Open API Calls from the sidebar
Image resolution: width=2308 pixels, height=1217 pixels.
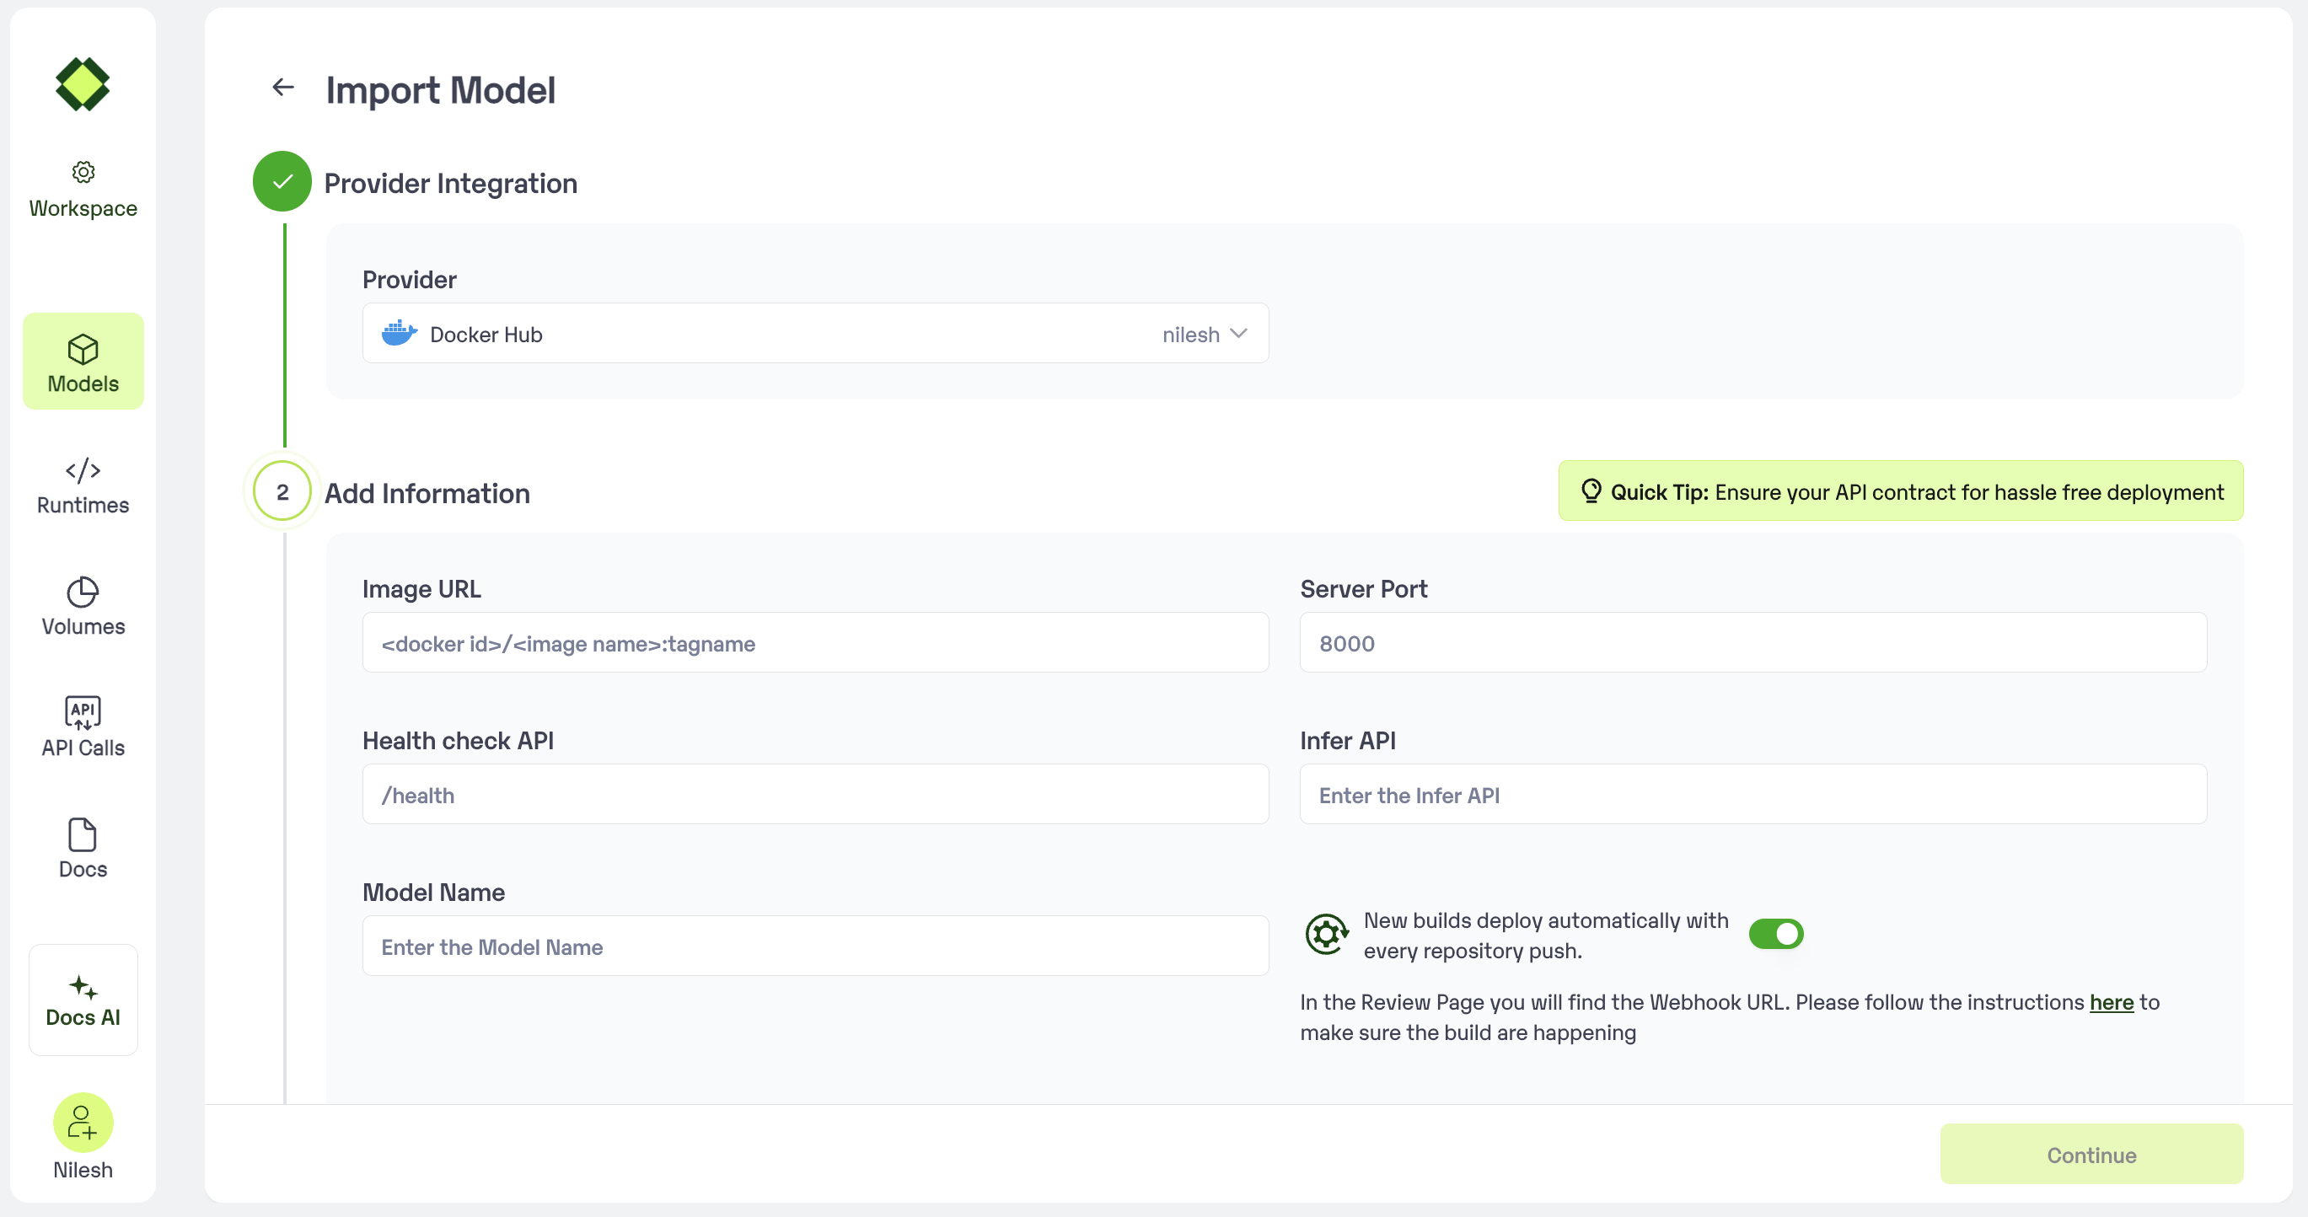coord(83,728)
